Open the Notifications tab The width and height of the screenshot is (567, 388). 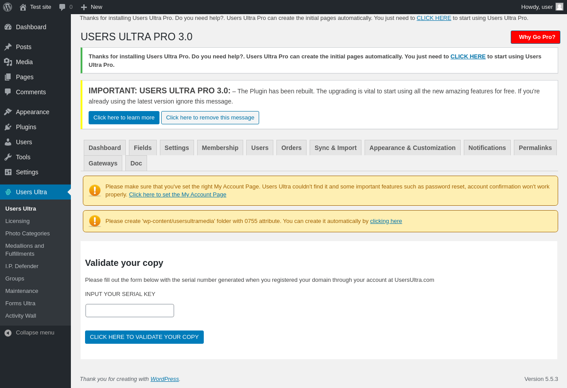487,148
